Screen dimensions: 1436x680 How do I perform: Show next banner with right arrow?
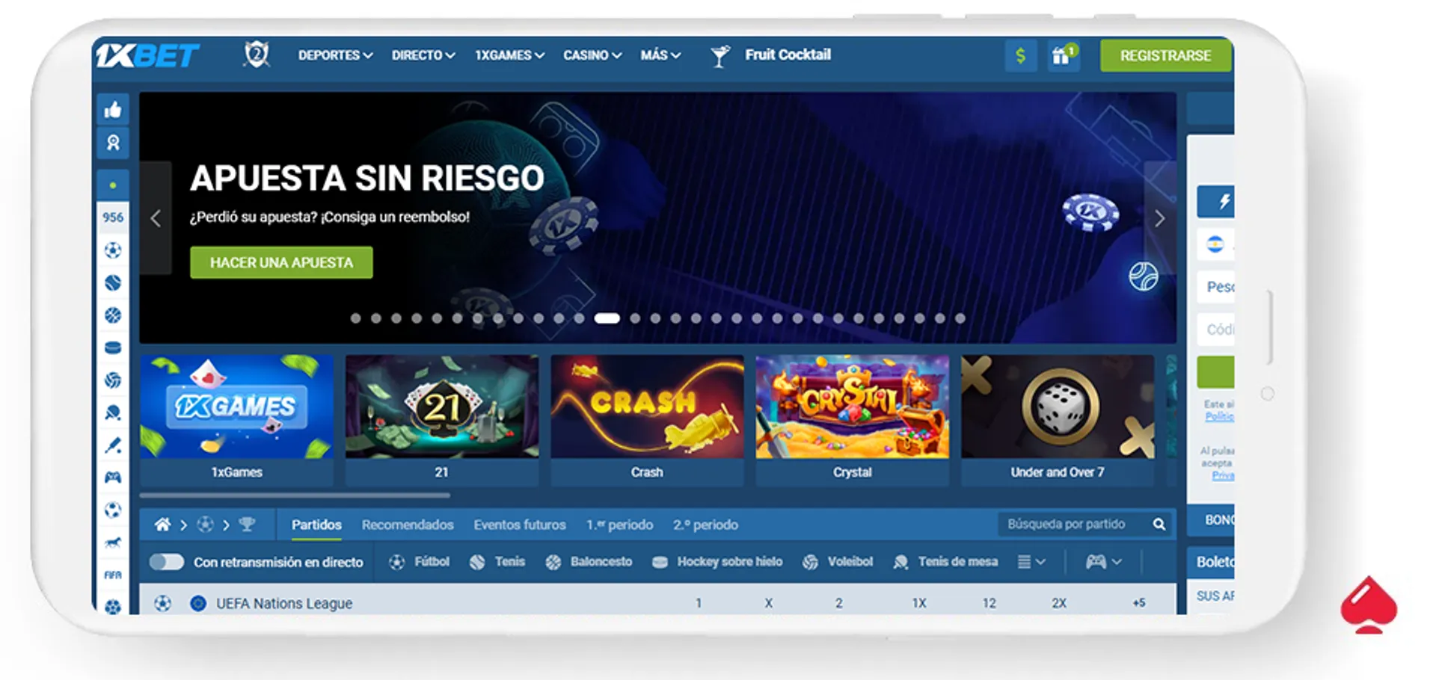tap(1160, 218)
